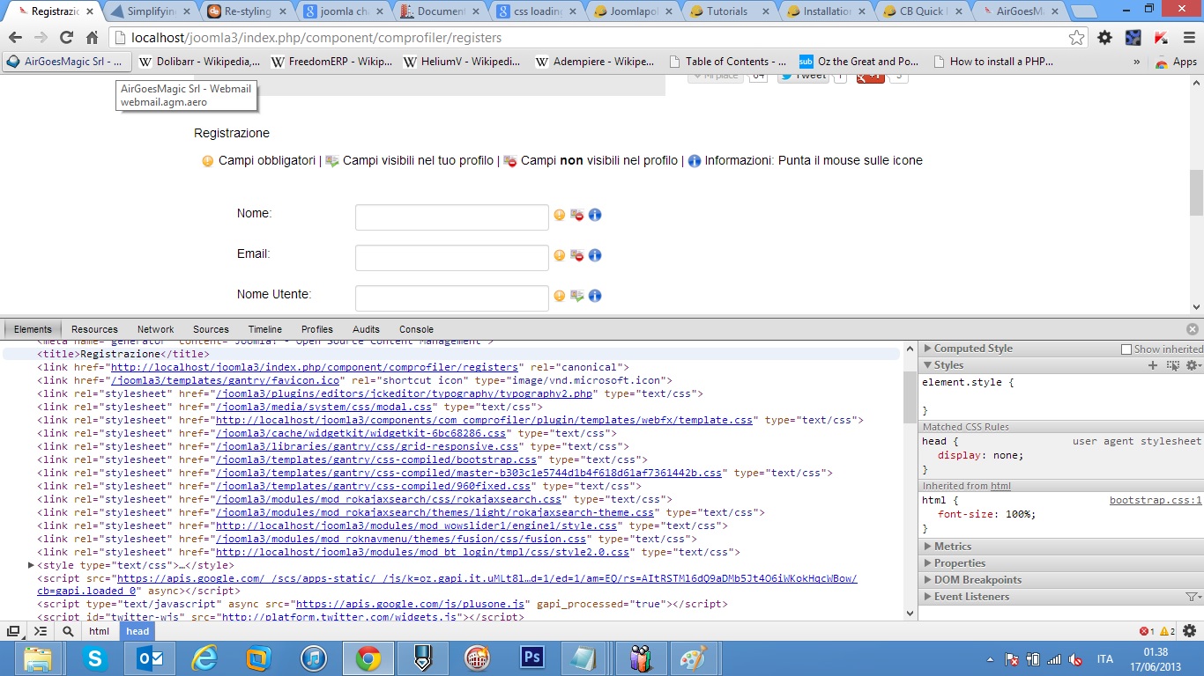This screenshot has height=676, width=1204.
Task: Expand the Metrics section
Action: point(927,547)
